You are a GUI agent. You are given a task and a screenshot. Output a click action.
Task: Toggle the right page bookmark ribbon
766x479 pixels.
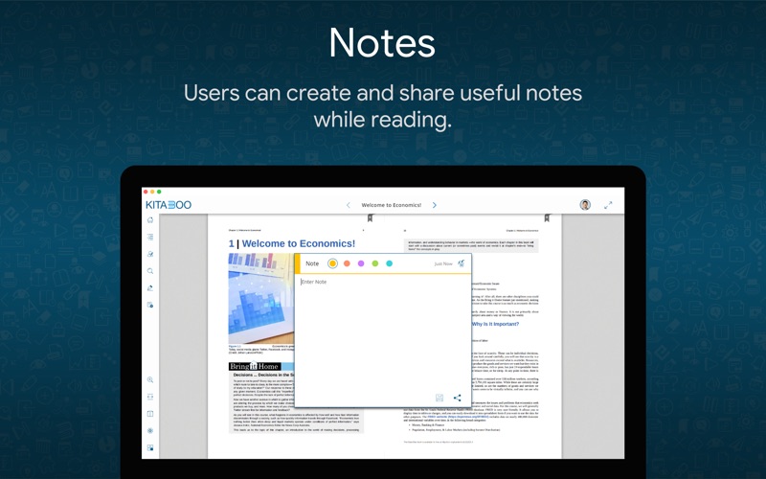pyautogui.click(x=547, y=218)
